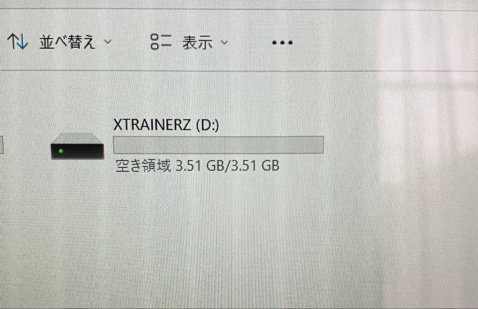Expand the chevron beside 並べ替え
This screenshot has height=309, width=478.
(x=108, y=42)
